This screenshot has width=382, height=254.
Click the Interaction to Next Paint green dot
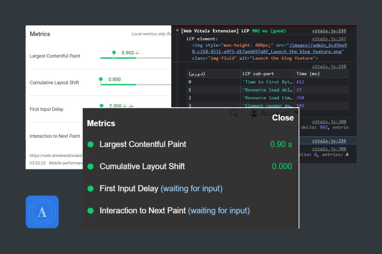coord(91,211)
